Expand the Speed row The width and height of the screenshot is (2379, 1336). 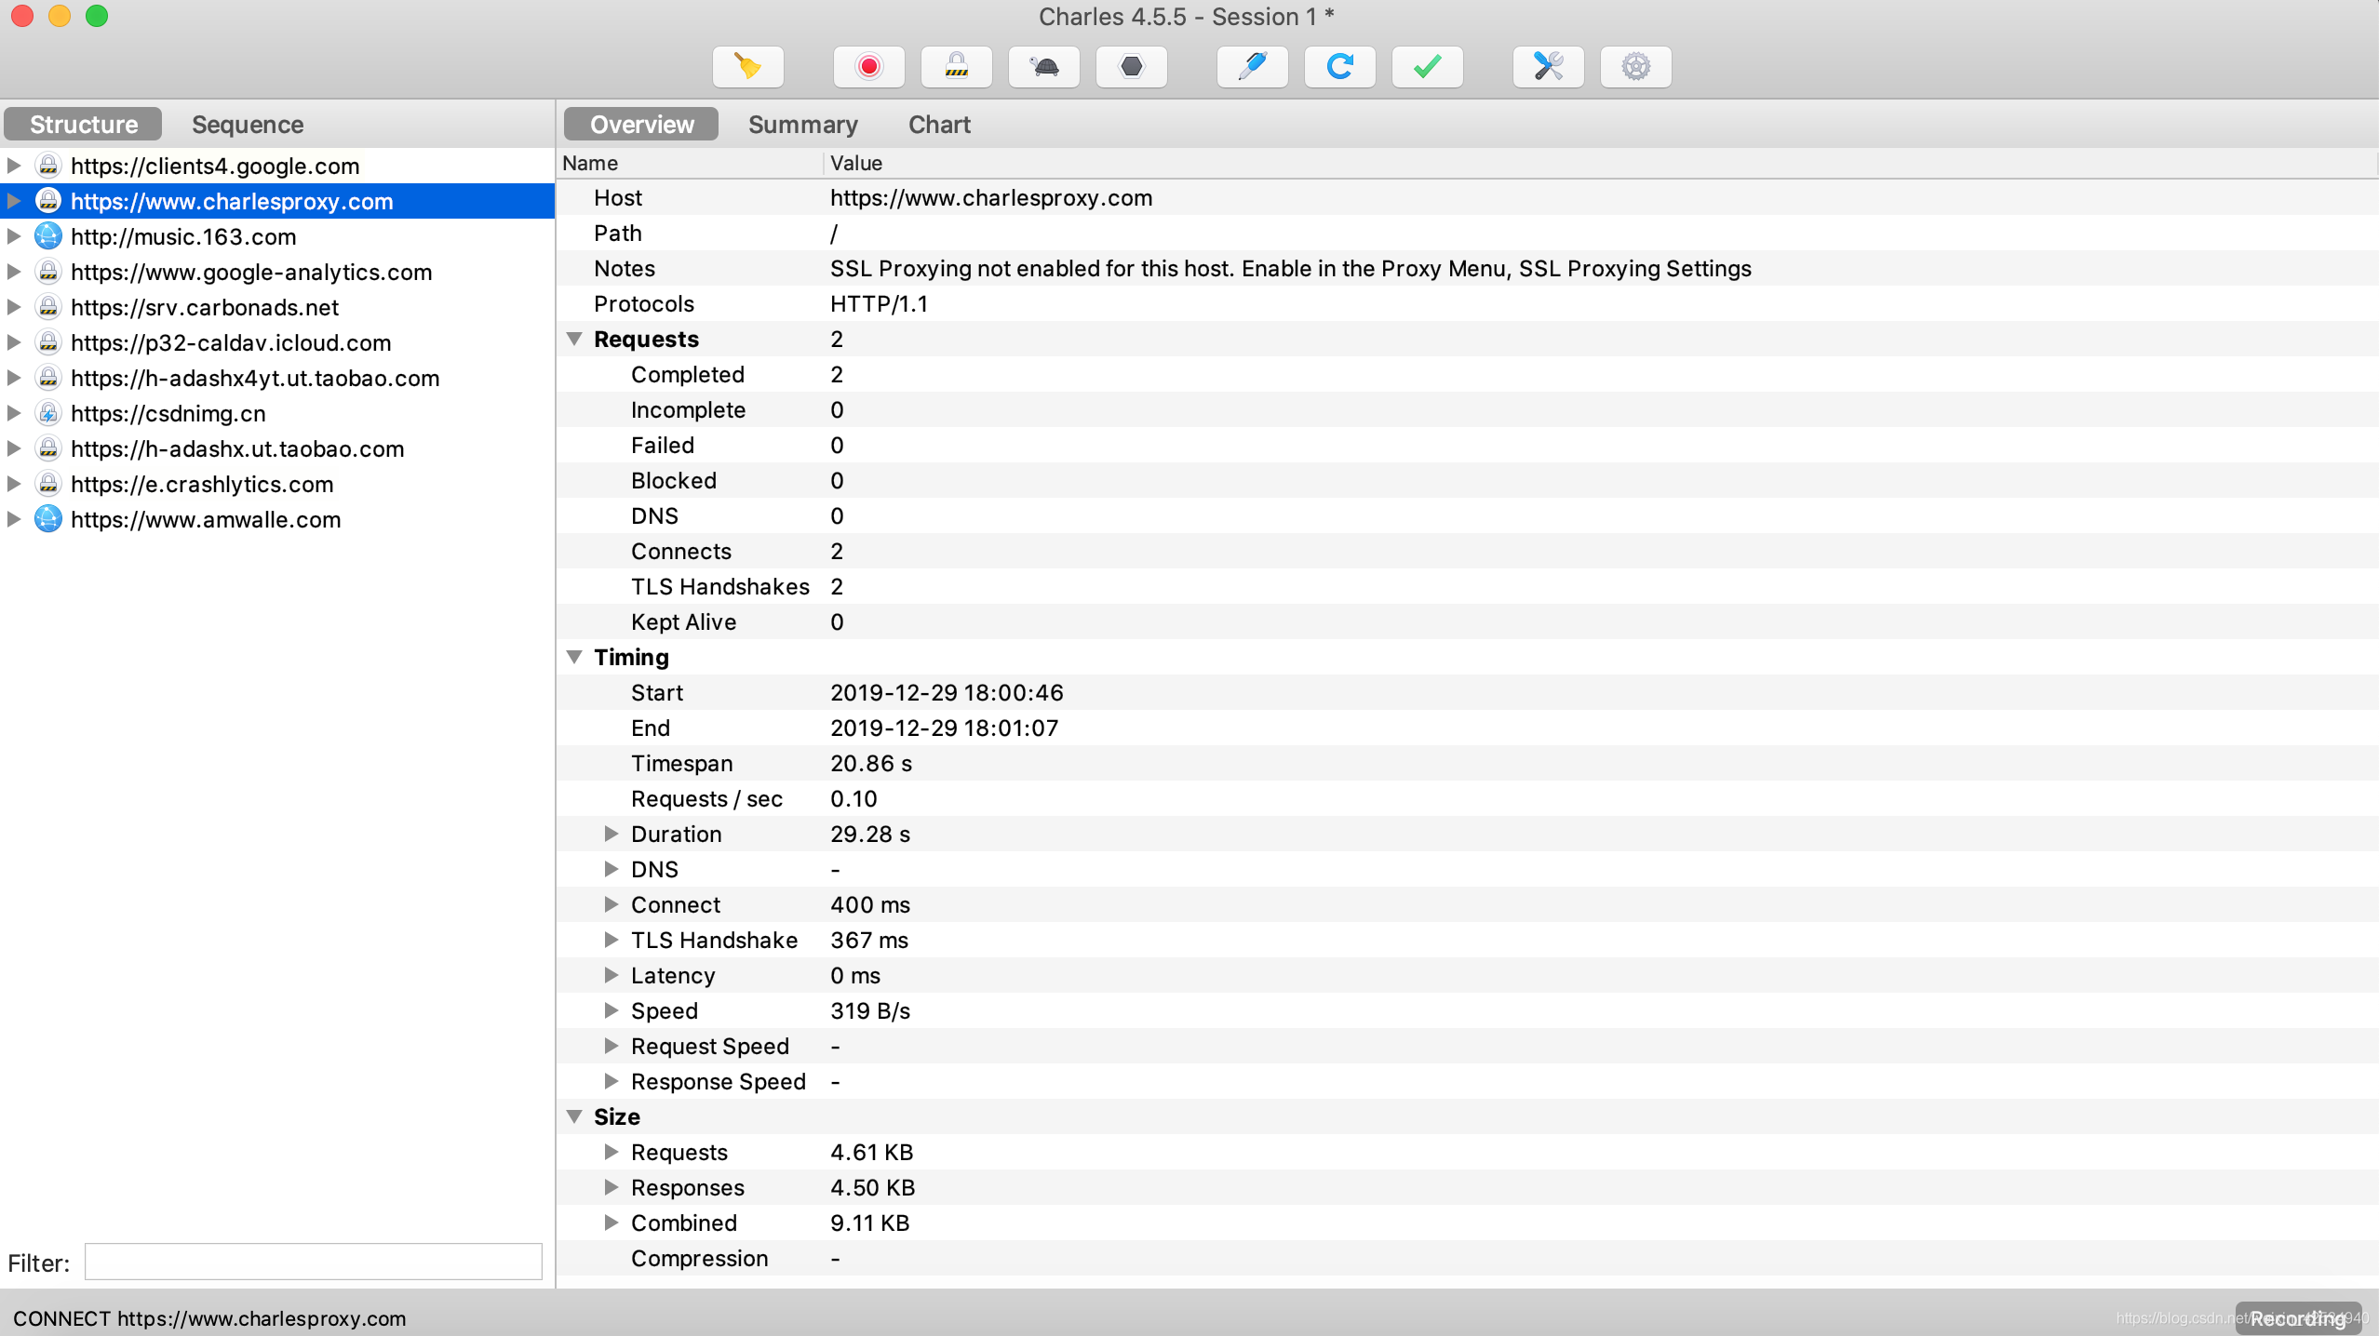[x=611, y=1010]
